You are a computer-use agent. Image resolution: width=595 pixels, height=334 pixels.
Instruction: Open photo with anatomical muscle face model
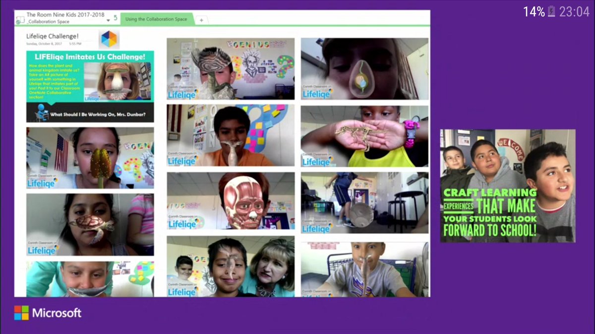[x=231, y=201]
